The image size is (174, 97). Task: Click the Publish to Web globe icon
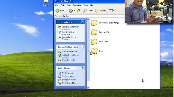coord(60,55)
